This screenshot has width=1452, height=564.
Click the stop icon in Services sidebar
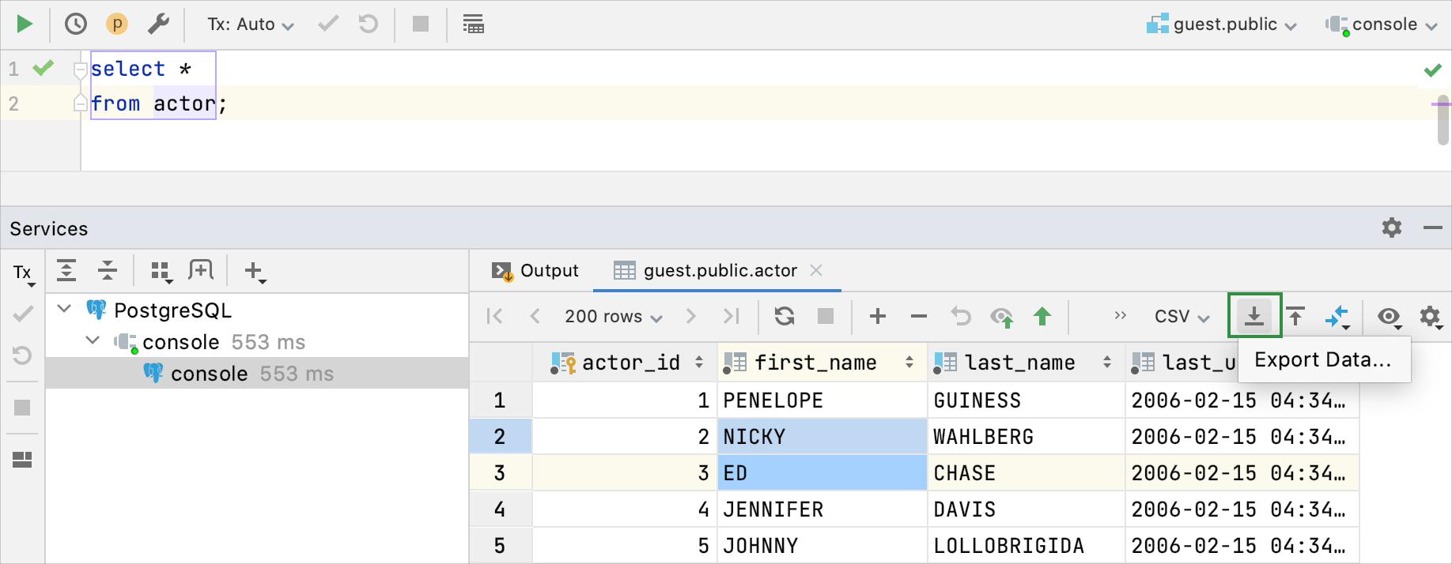pos(22,408)
